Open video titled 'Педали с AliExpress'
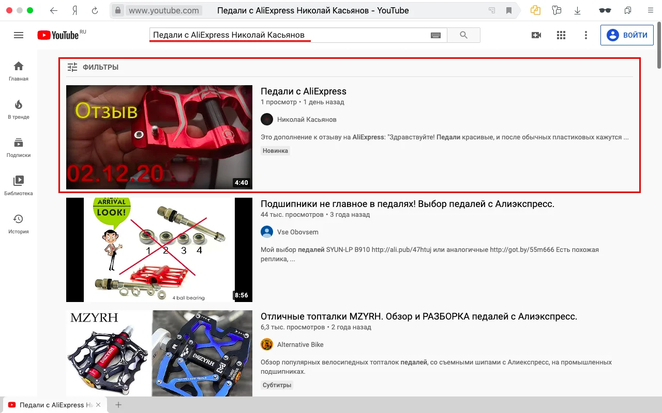 (304, 91)
